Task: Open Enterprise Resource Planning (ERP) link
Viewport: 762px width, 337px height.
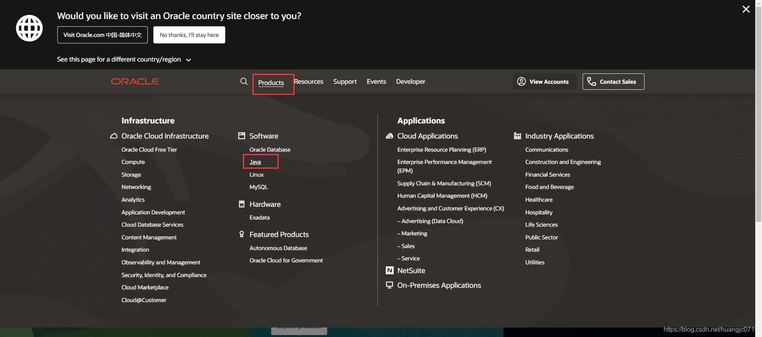Action: tap(442, 150)
